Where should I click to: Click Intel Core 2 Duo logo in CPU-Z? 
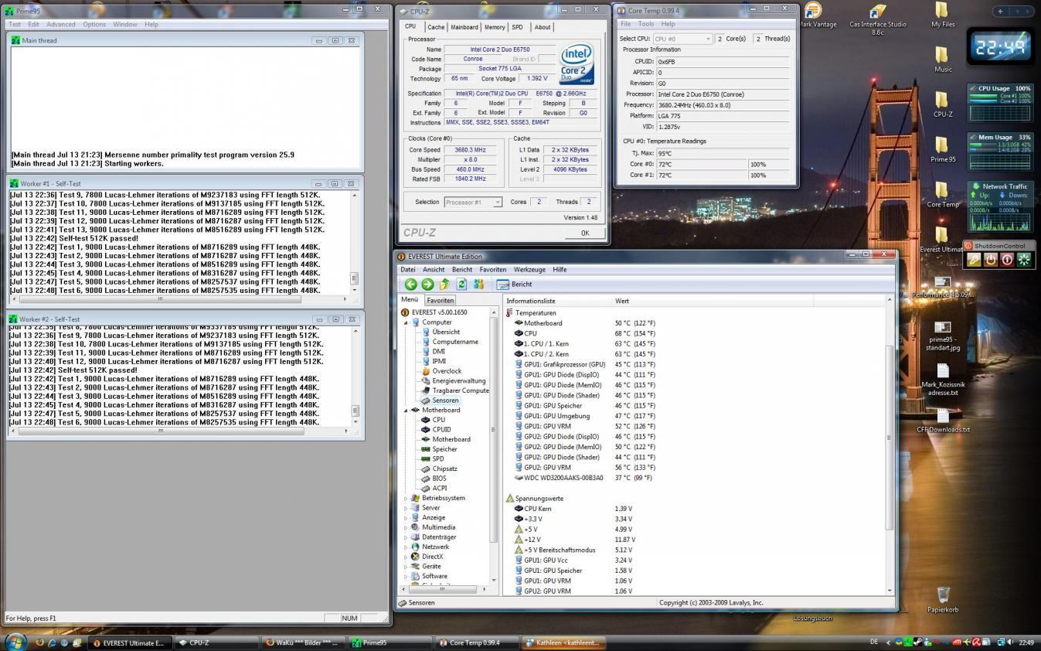577,64
